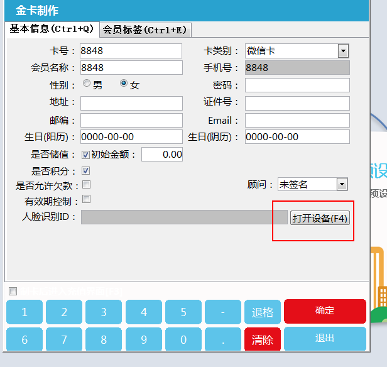Click the 初始金额 amount field
The image size is (387, 367).
click(x=162, y=155)
